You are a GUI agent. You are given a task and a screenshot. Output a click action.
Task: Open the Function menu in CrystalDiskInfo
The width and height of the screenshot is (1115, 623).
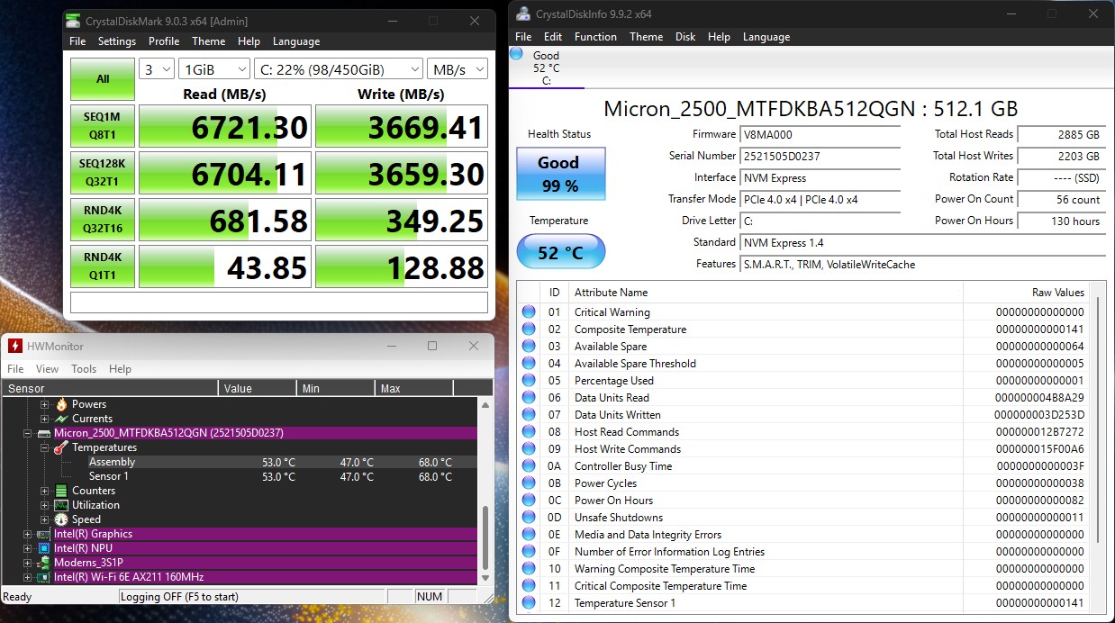tap(595, 37)
